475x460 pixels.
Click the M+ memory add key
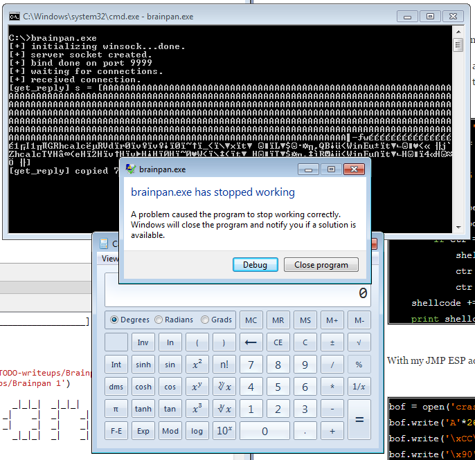pos(332,320)
